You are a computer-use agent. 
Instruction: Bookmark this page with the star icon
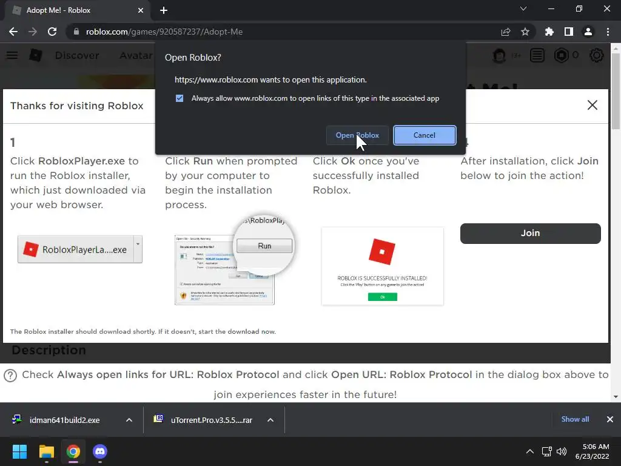(525, 32)
